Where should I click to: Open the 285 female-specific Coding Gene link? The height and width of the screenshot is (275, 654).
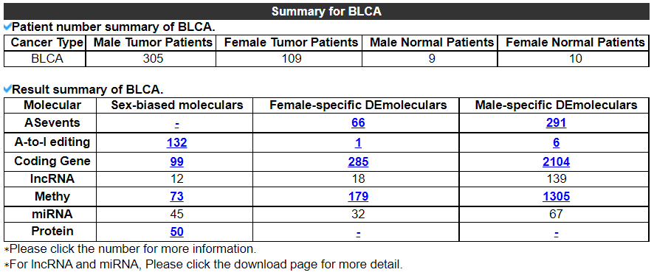click(x=358, y=162)
